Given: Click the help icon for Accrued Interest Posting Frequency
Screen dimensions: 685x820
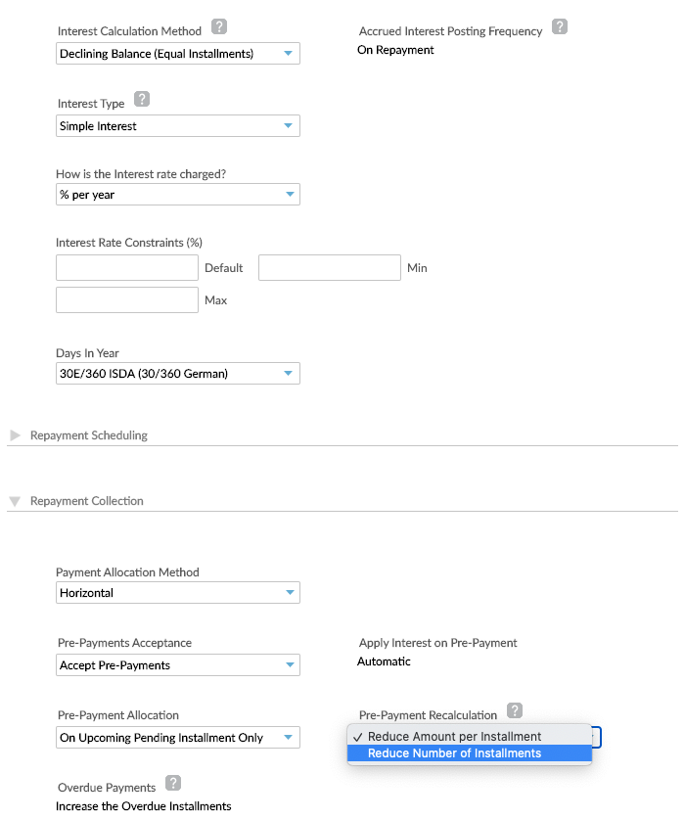Looking at the screenshot, I should [560, 26].
